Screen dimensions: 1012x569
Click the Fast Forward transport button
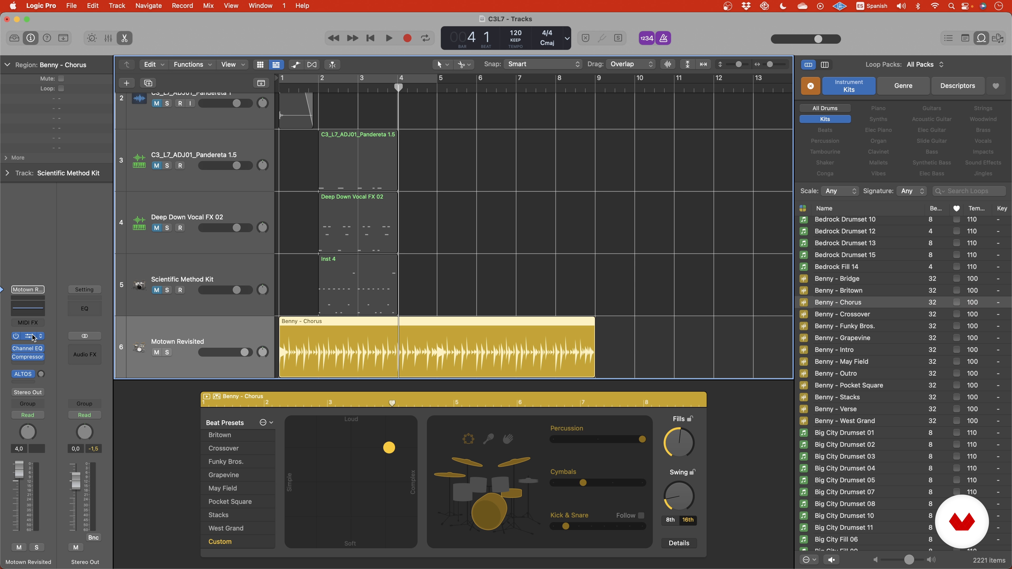352,38
